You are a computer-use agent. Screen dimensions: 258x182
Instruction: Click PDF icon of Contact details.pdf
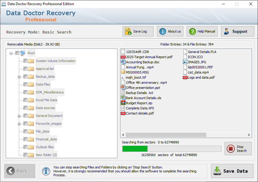(123, 113)
